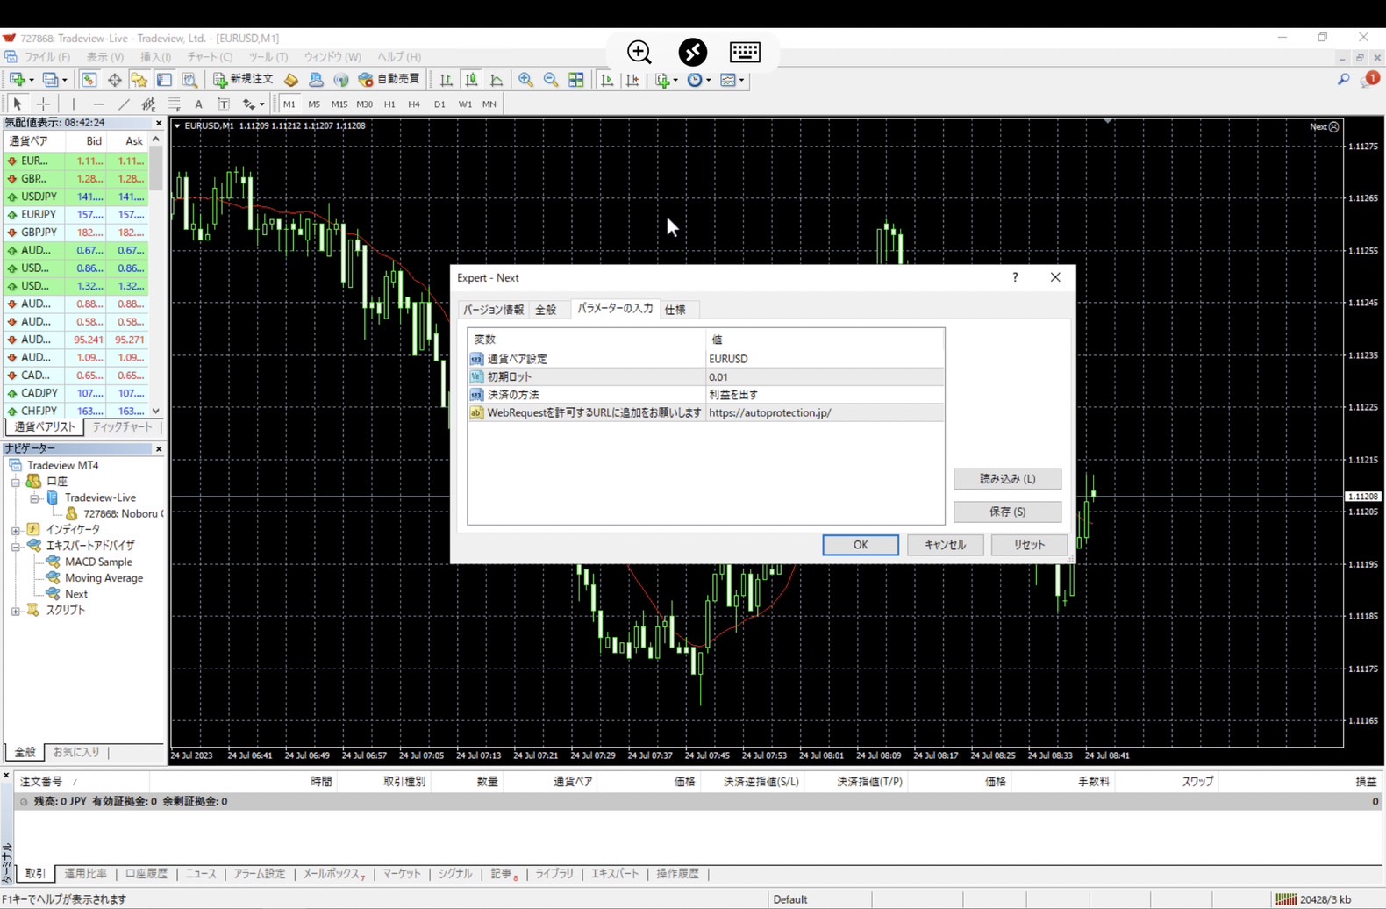Open the チャート (C) menu

pyautogui.click(x=210, y=57)
